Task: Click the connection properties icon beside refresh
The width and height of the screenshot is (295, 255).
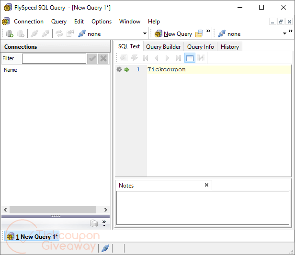Action: [x=70, y=34]
